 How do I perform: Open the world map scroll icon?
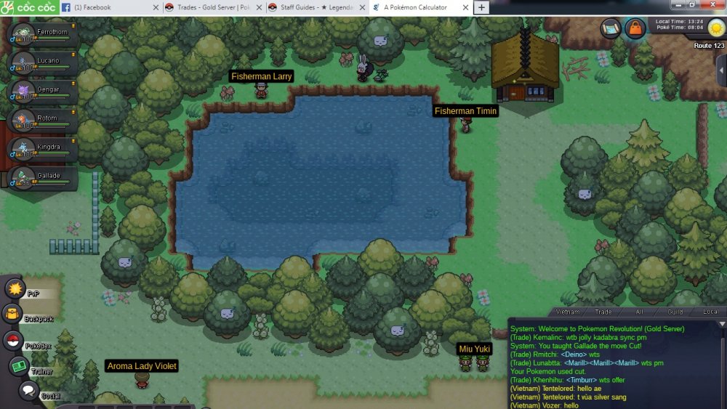pyautogui.click(x=611, y=29)
